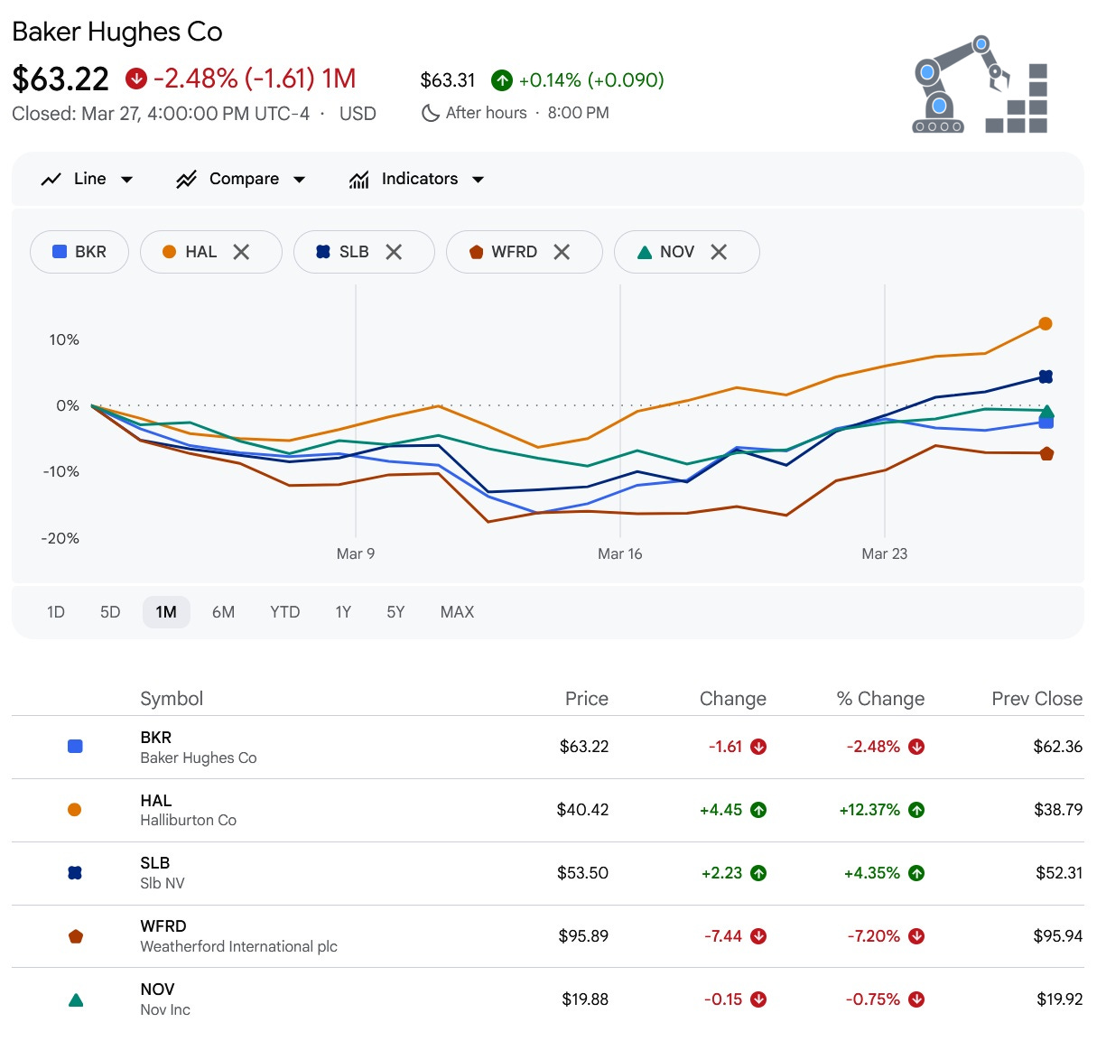Click the up arrow next to HAL +4.45
The height and width of the screenshot is (1041, 1106).
tap(758, 810)
